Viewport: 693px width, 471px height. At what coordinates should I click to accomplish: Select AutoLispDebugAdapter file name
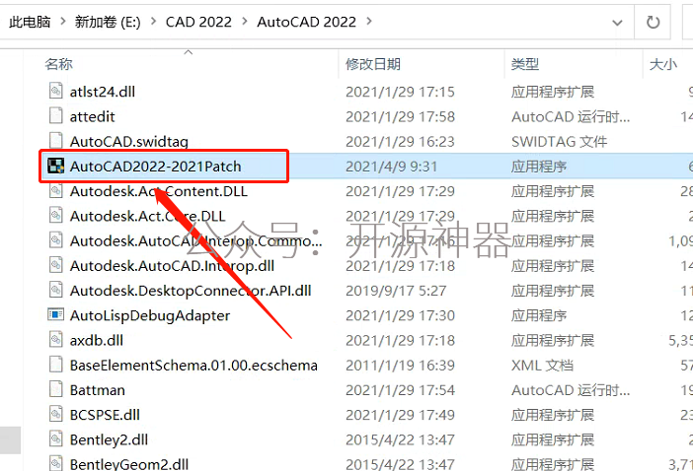[150, 315]
